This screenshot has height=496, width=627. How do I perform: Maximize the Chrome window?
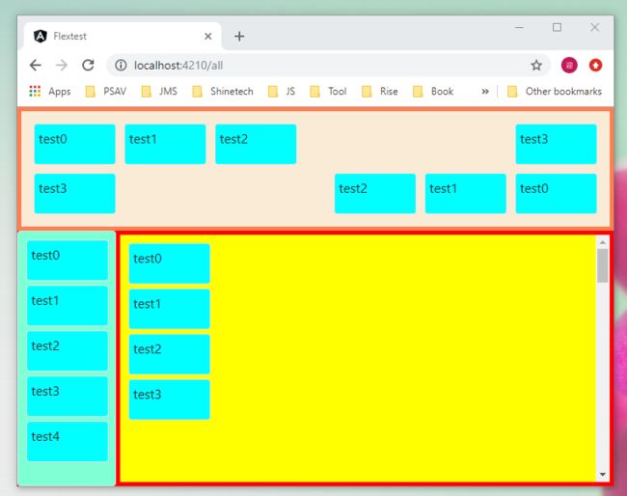pos(557,28)
